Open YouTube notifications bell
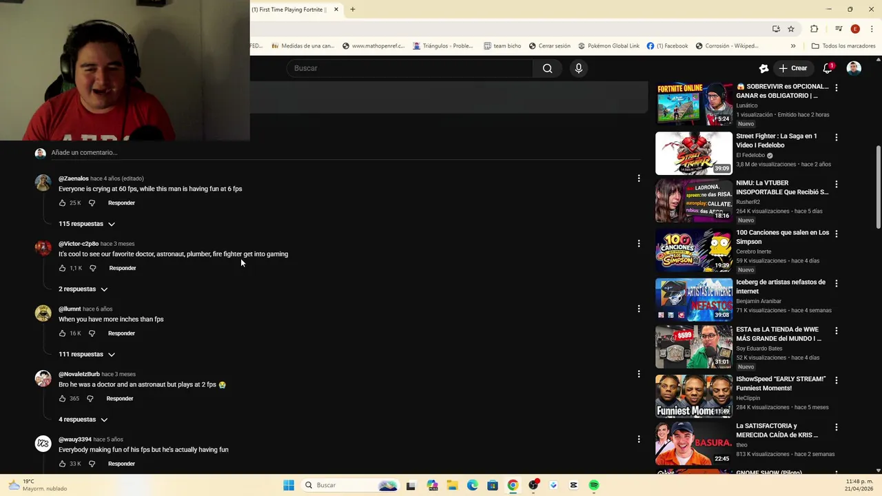The width and height of the screenshot is (882, 496). [x=828, y=68]
